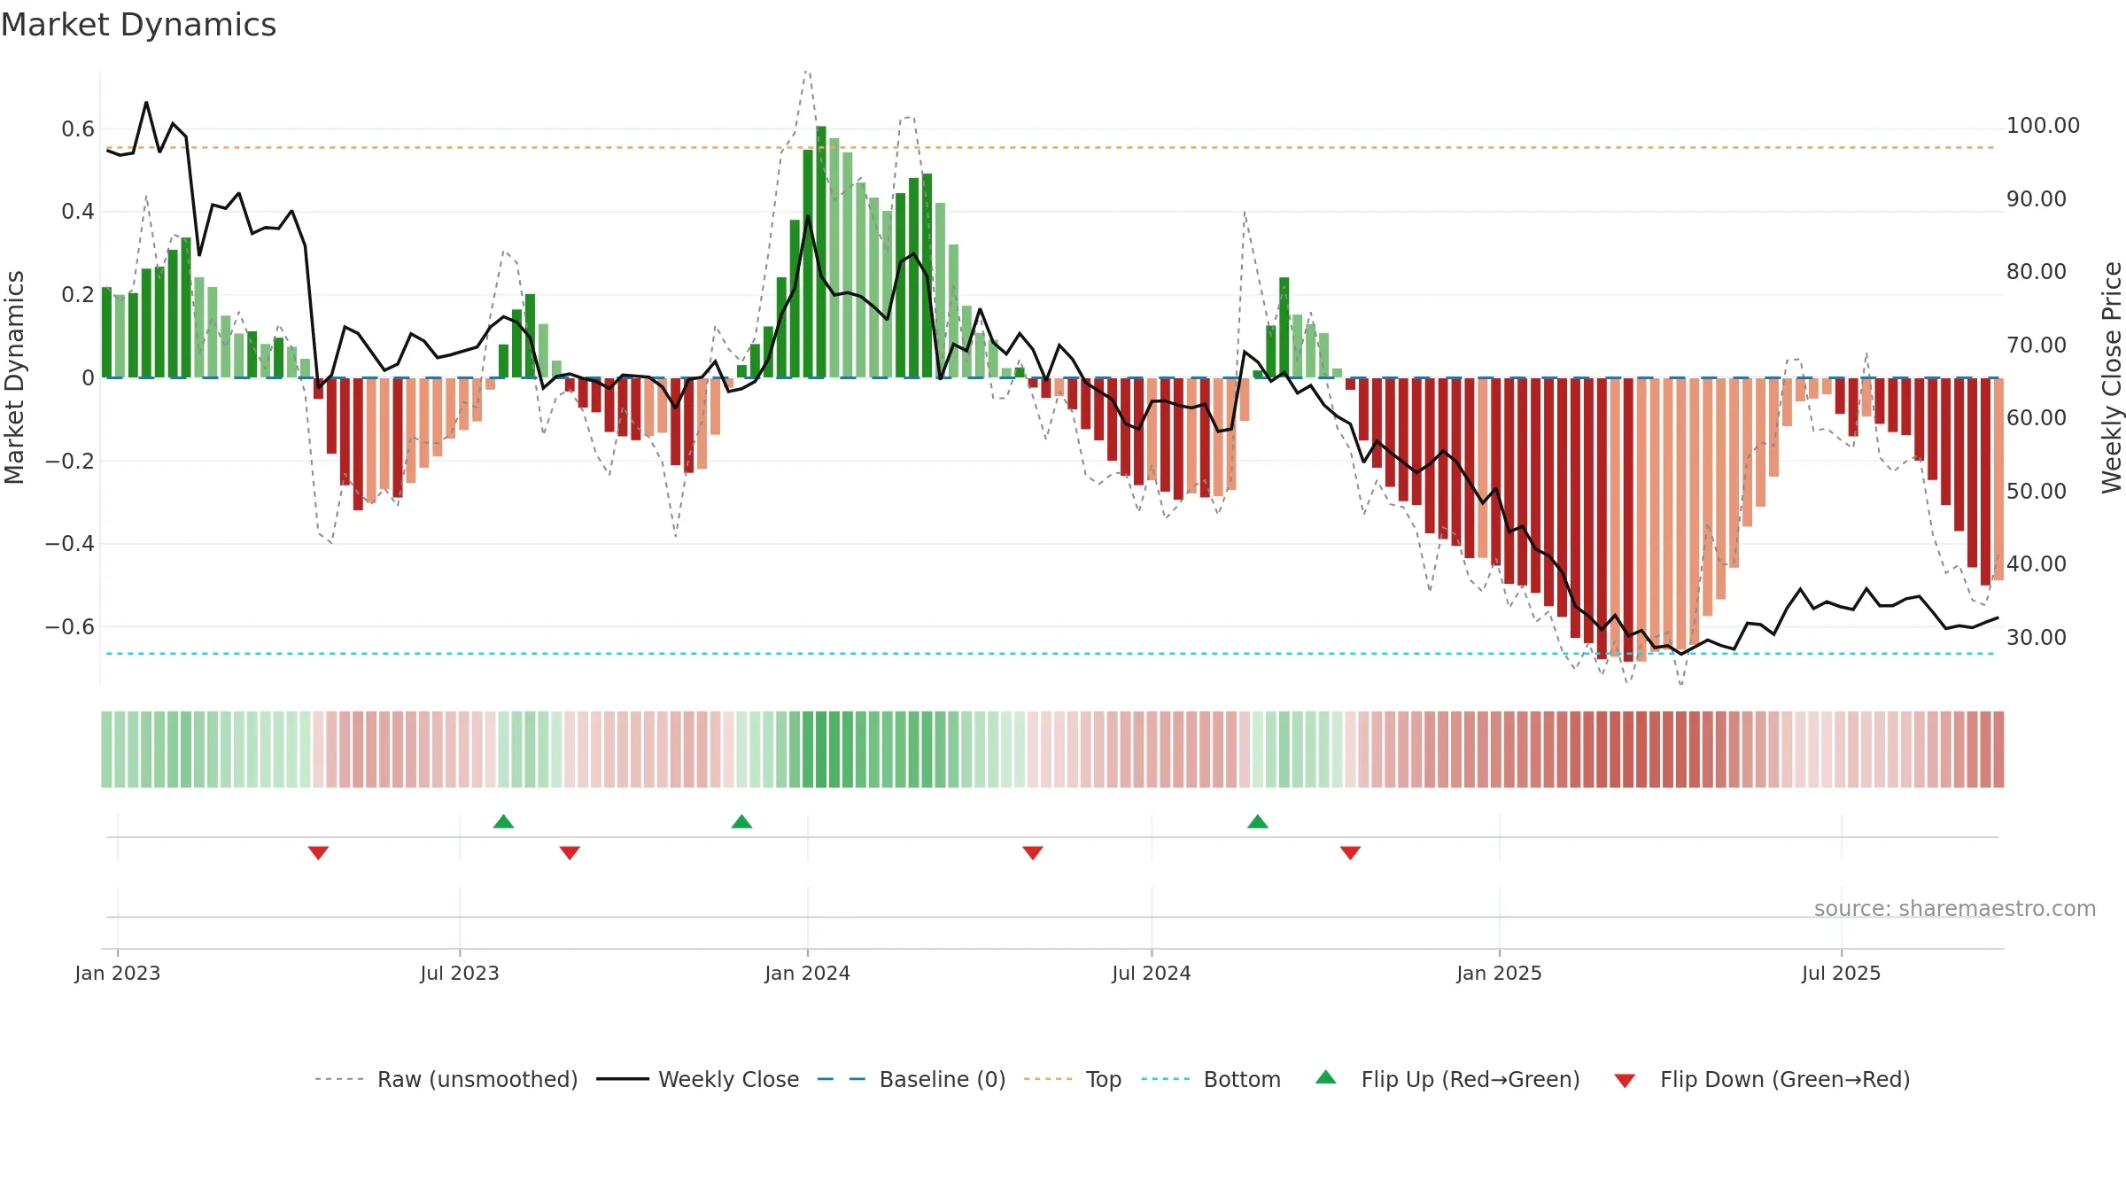Click the Jan 2024 x-axis label
The image size is (2126, 1196).
808,973
